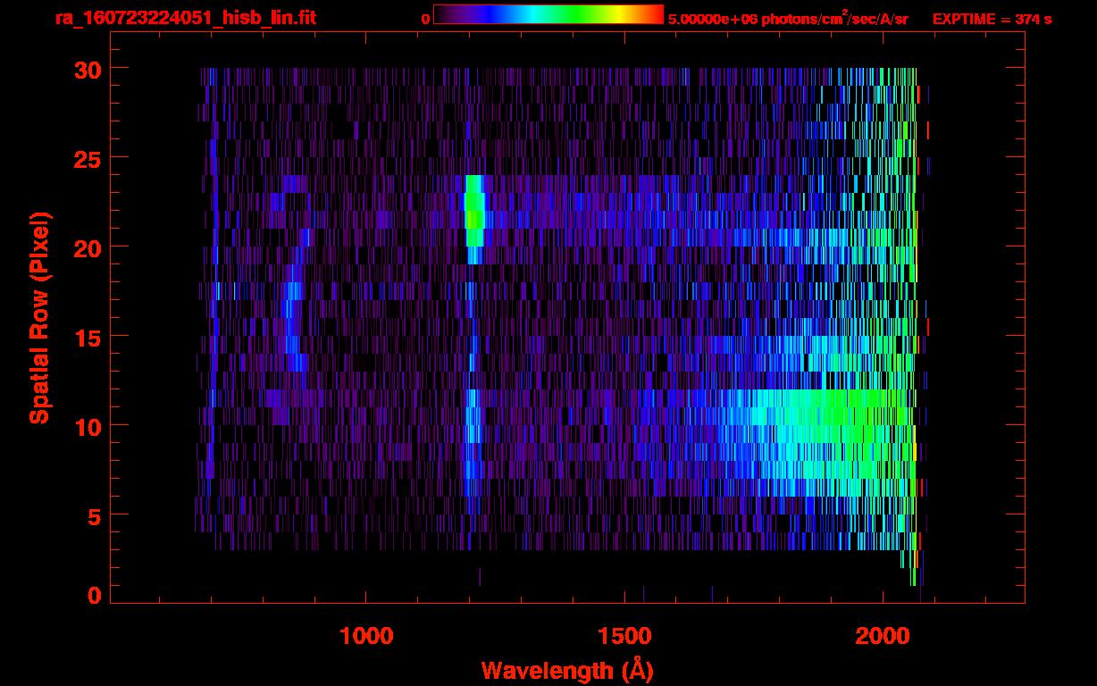Click the x-axis tick label 2000
The height and width of the screenshot is (686, 1097).
pyautogui.click(x=882, y=636)
